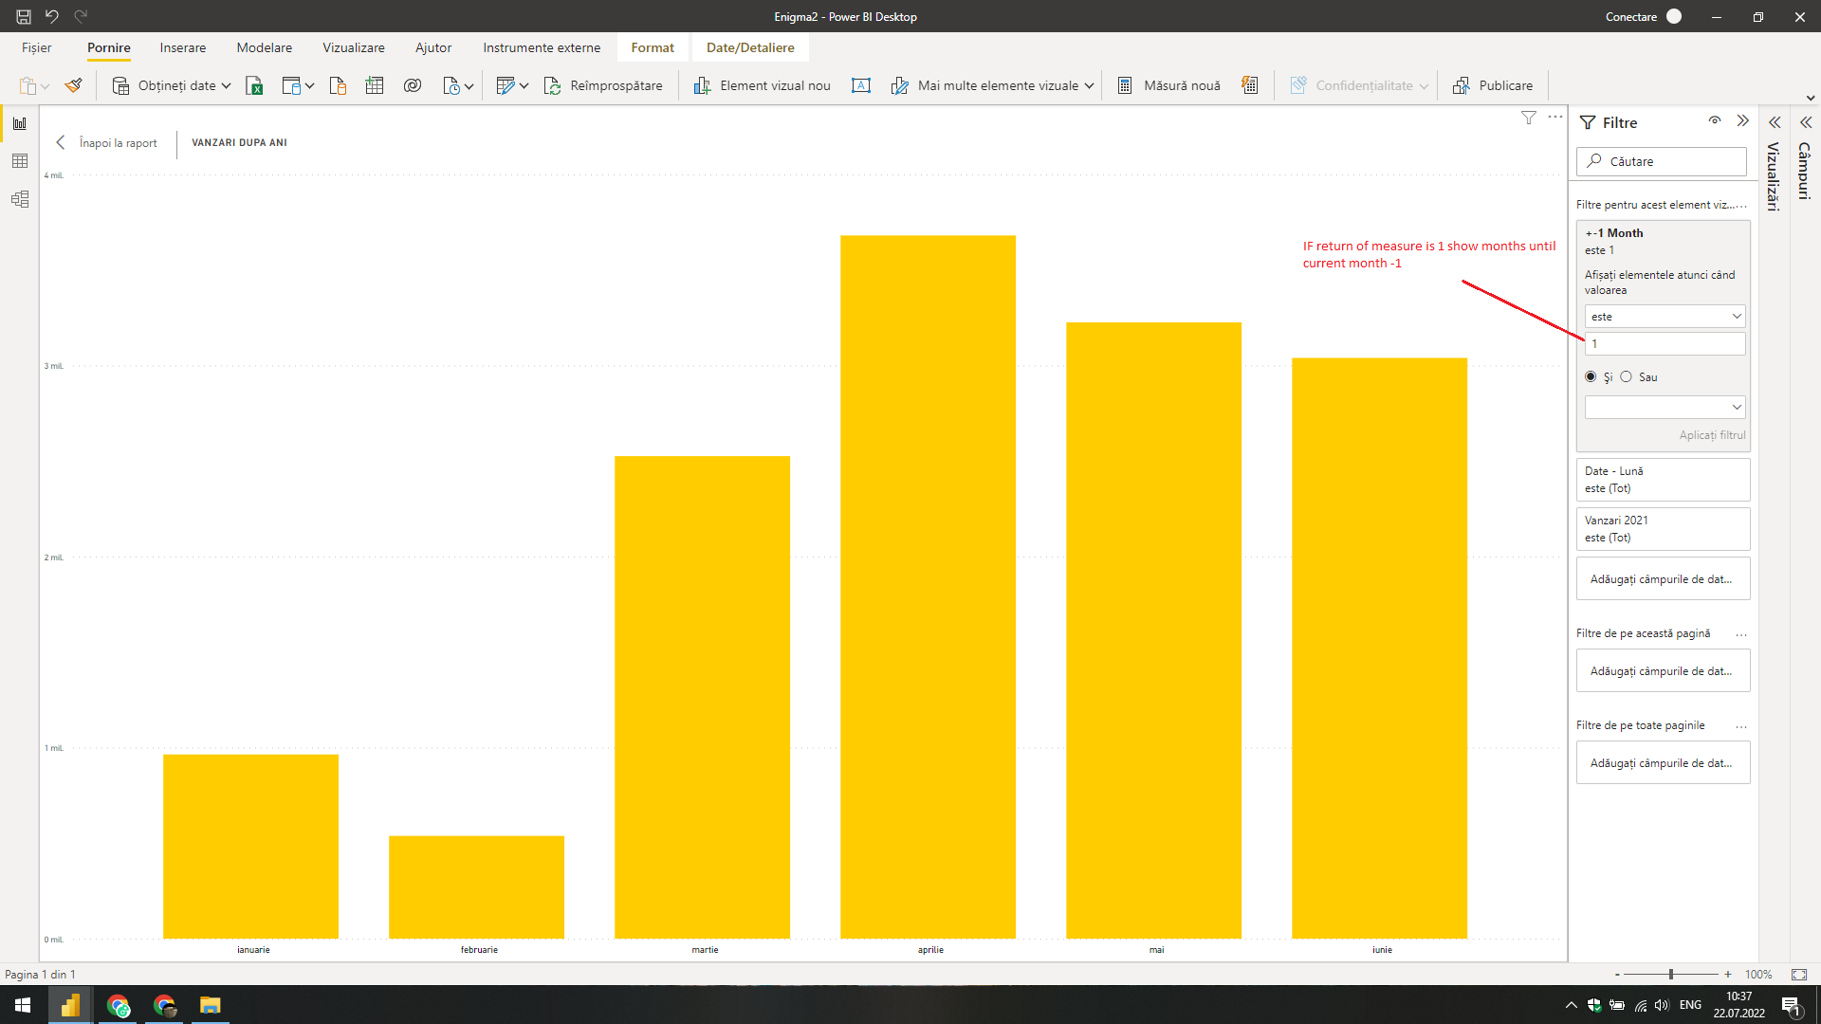Open Model view in left sidebar

[20, 199]
